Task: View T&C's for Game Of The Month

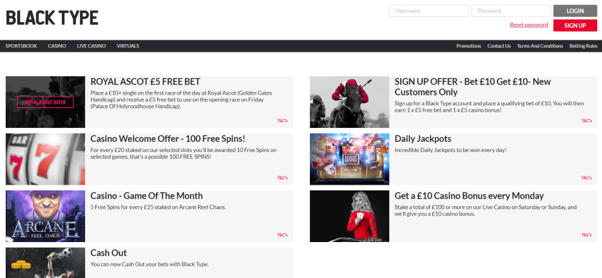Action: point(282,235)
